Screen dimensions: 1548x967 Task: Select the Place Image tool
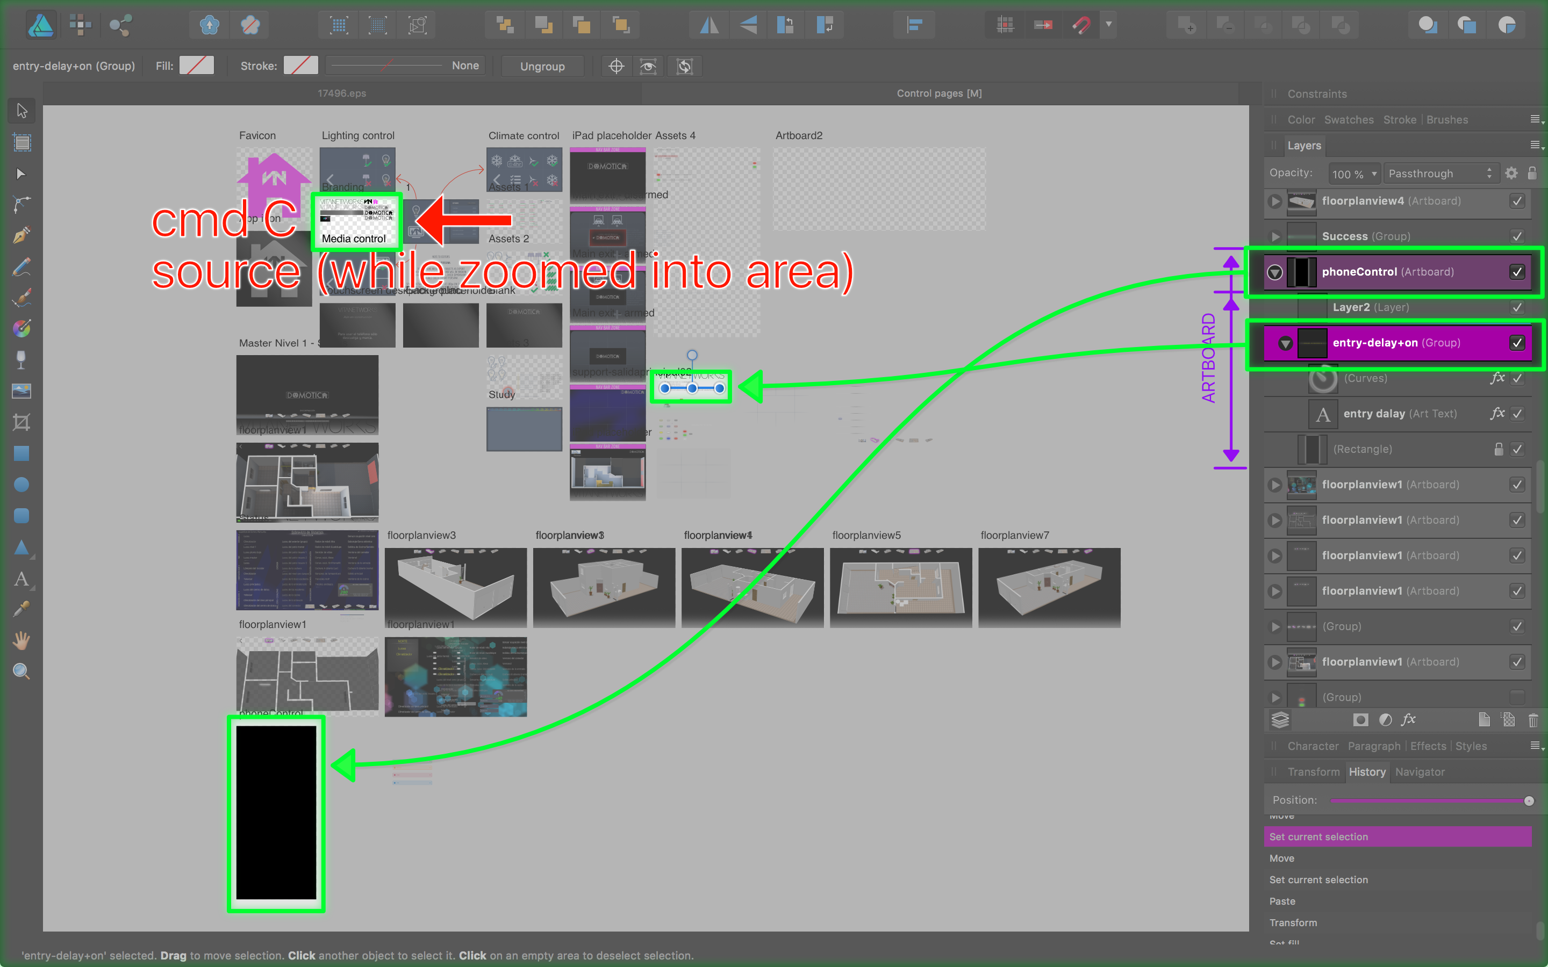pos(21,391)
